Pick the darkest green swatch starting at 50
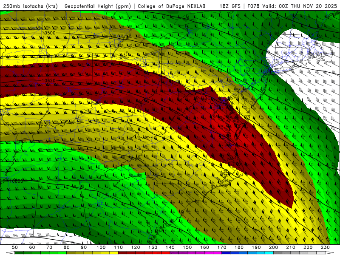This screenshot has height=255, width=340. point(19,252)
